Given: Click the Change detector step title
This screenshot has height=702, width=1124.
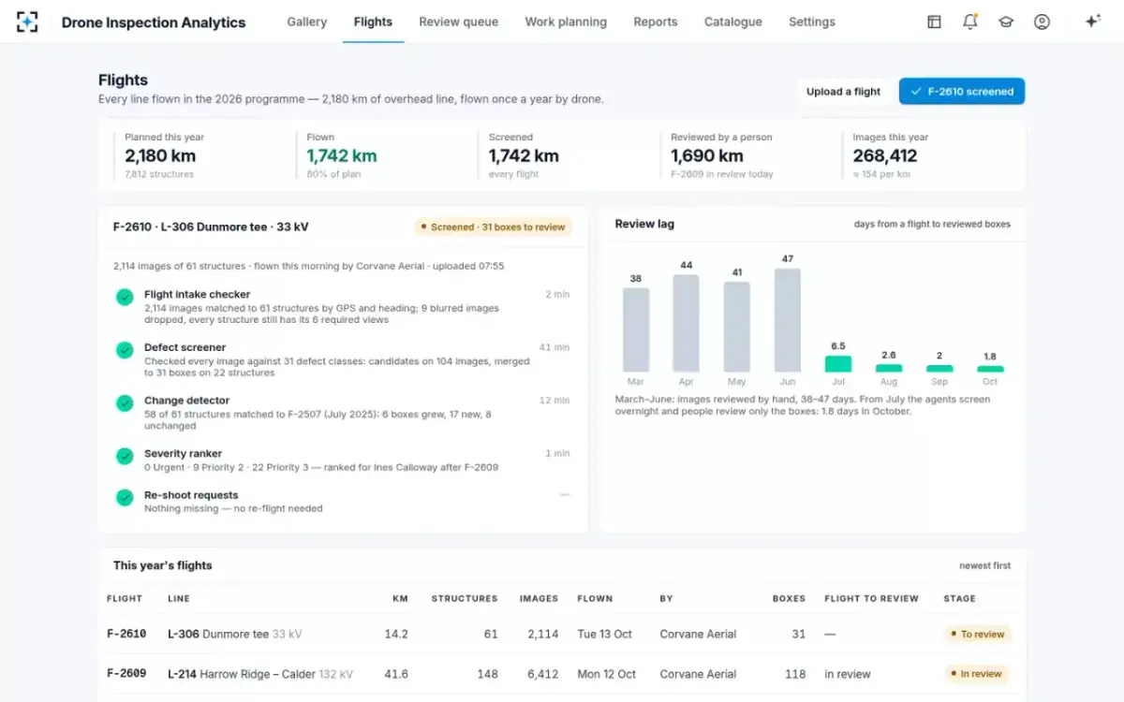Looking at the screenshot, I should point(186,401).
